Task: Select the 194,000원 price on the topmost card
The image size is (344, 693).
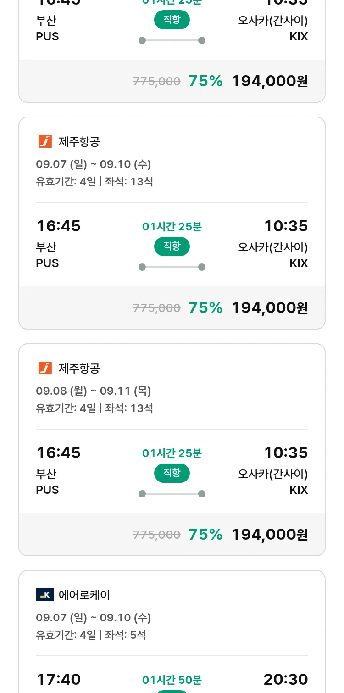Action: (x=270, y=81)
